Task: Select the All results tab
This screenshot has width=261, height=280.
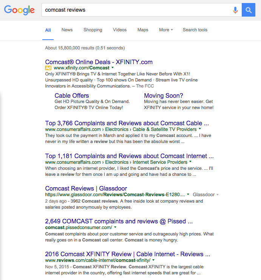Action: (x=48, y=30)
